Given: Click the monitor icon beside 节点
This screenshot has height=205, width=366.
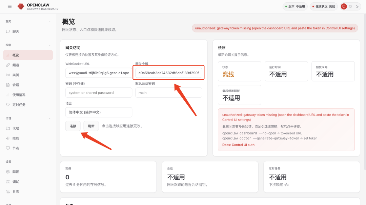Looking at the screenshot, I should click(x=8, y=148).
